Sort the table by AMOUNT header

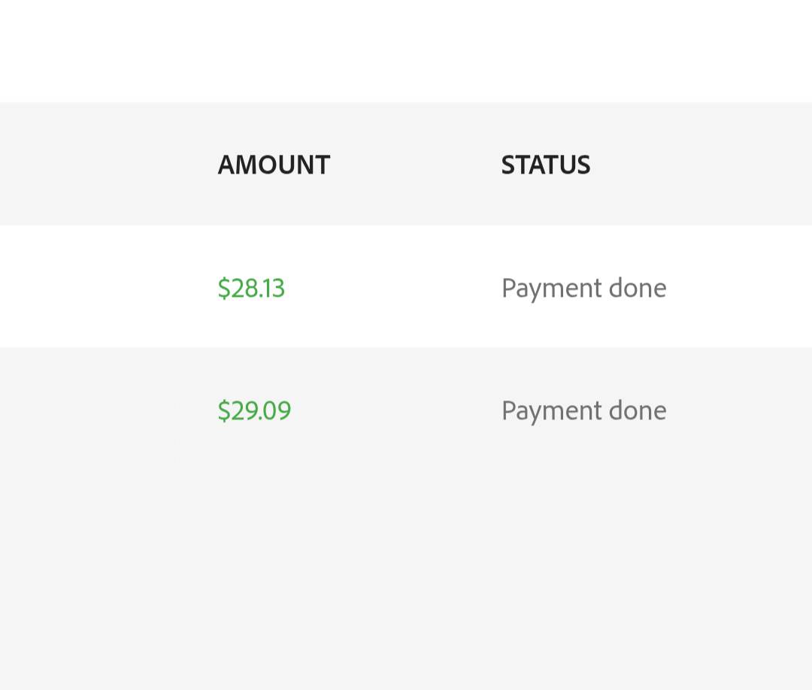274,165
